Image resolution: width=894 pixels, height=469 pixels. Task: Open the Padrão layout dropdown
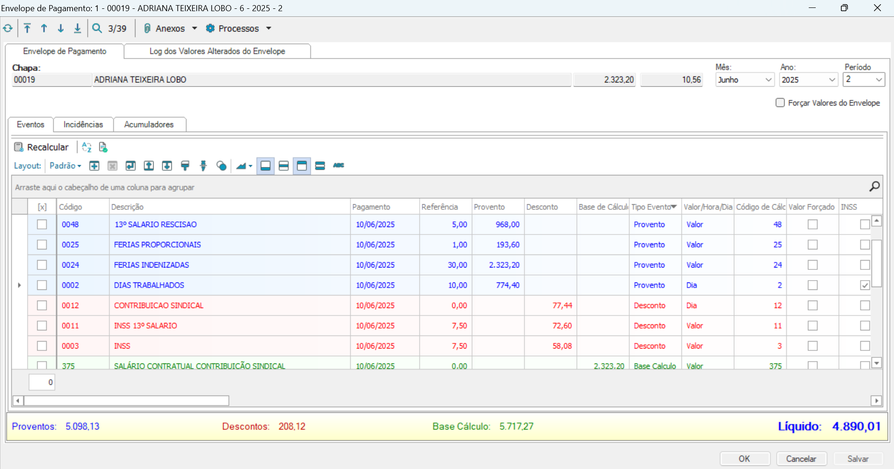65,166
